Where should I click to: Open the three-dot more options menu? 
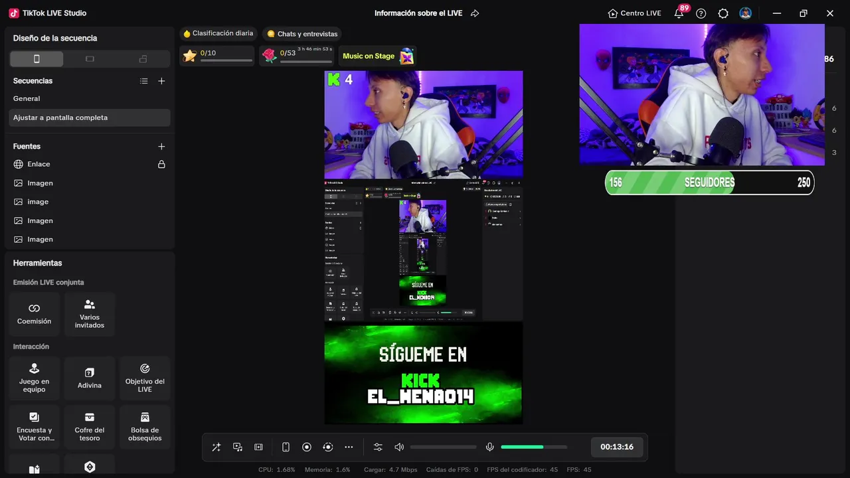pos(349,447)
